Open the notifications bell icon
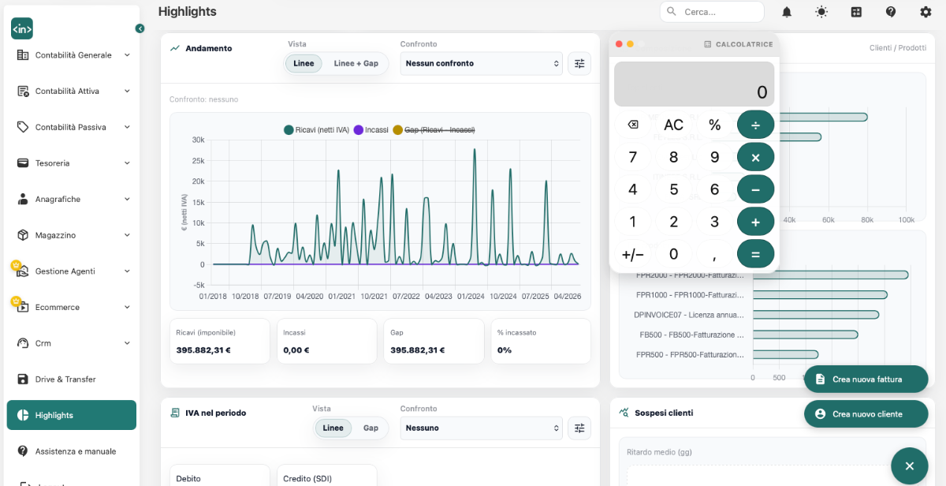The width and height of the screenshot is (946, 486). coord(787,12)
